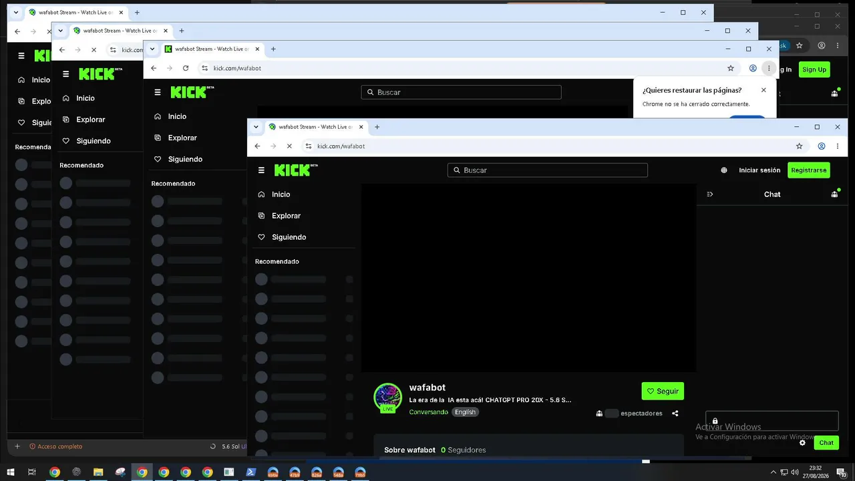The image size is (855, 481).
Task: Click the heart icon Seguir button for wafabot
Action: 663,391
